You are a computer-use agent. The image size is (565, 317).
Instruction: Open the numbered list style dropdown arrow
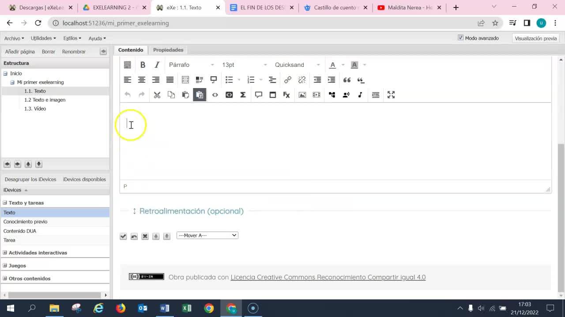261,80
